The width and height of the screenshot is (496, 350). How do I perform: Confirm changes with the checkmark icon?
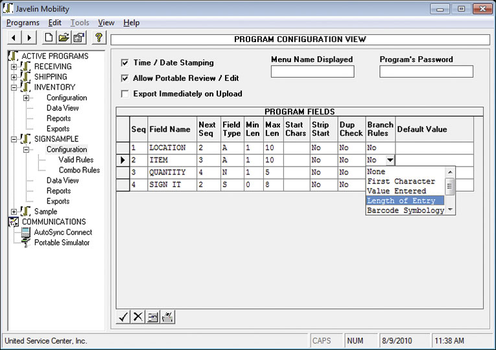pos(123,317)
